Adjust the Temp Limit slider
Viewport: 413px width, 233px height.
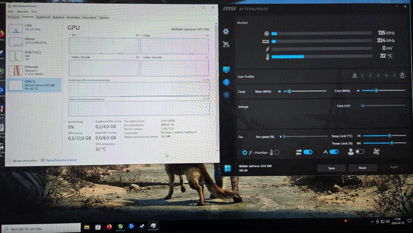[x=385, y=136]
